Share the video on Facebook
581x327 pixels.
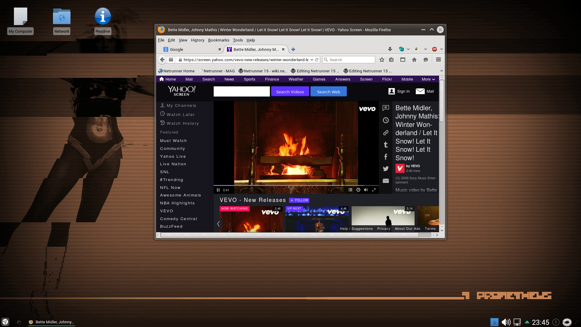tap(386, 157)
